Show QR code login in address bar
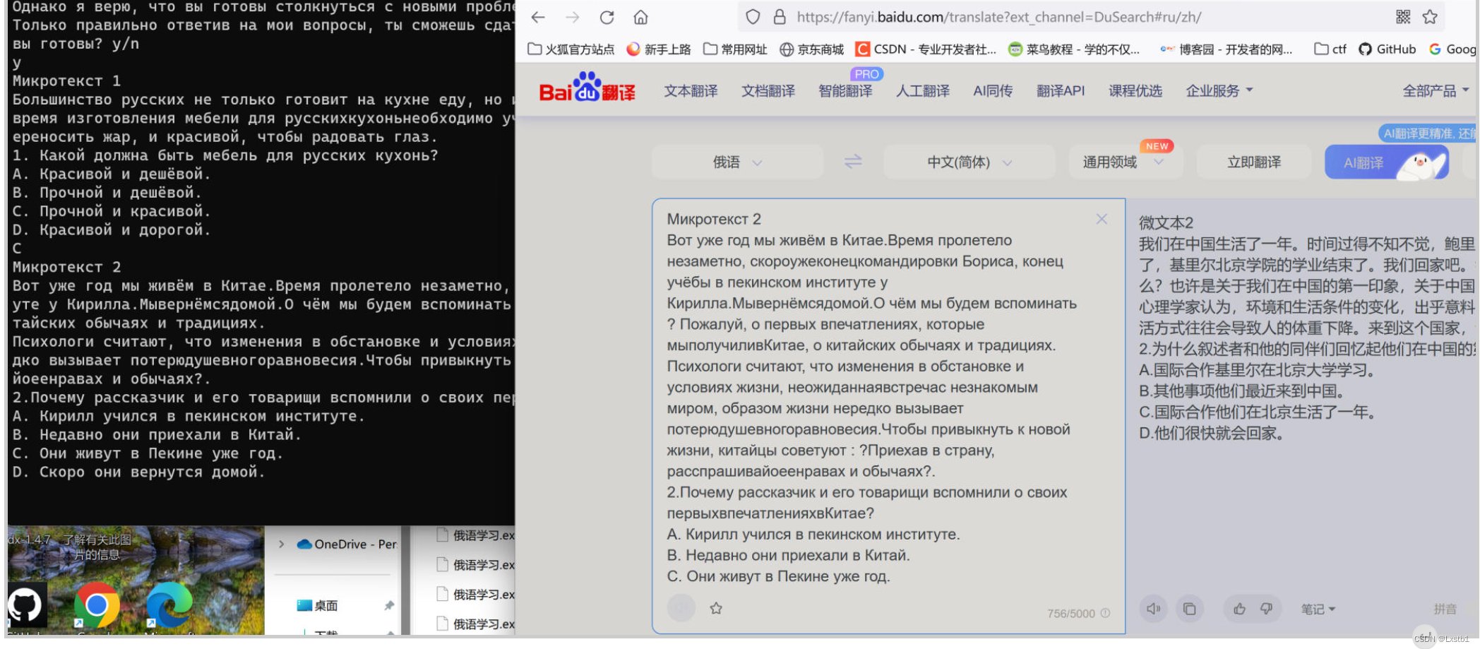The image size is (1480, 649). pyautogui.click(x=1404, y=17)
